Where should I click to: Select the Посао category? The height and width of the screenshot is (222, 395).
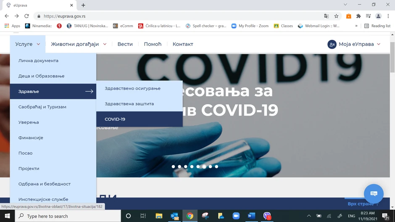[53, 153]
